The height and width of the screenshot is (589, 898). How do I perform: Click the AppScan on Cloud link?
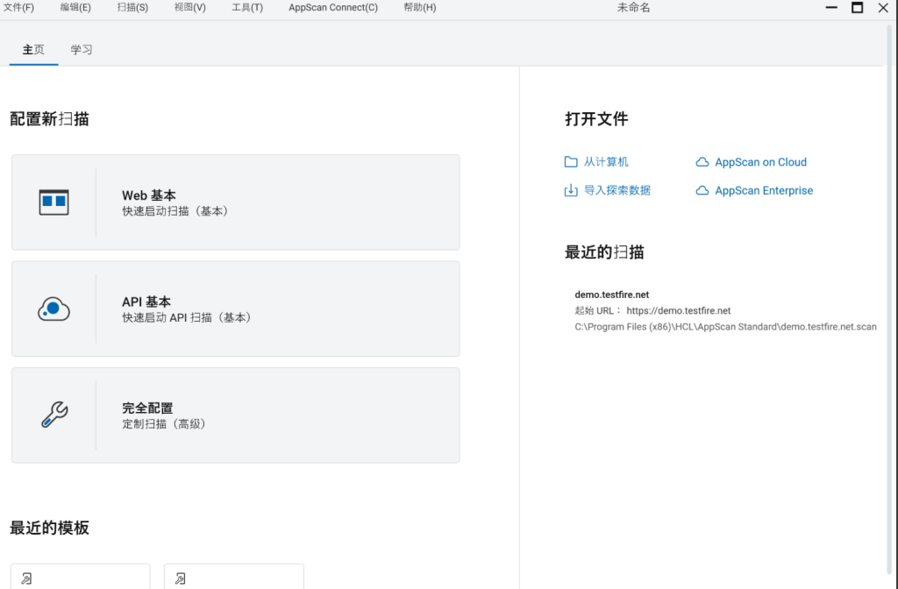[759, 161]
